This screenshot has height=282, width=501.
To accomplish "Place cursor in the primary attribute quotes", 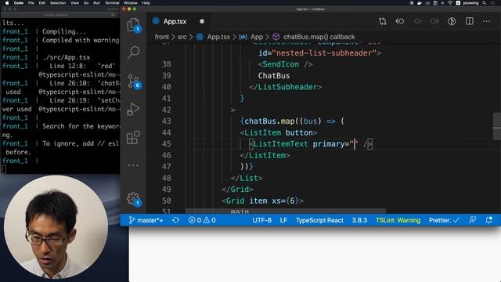I will coord(355,144).
